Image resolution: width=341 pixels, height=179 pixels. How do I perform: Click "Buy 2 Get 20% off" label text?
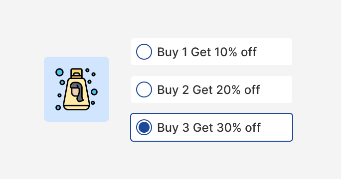coord(208,90)
